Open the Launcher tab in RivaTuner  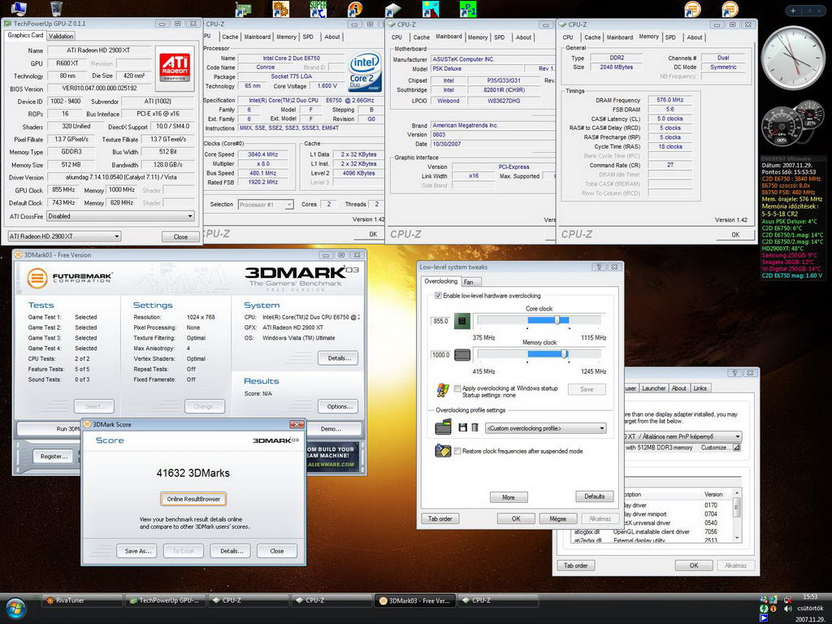point(654,388)
